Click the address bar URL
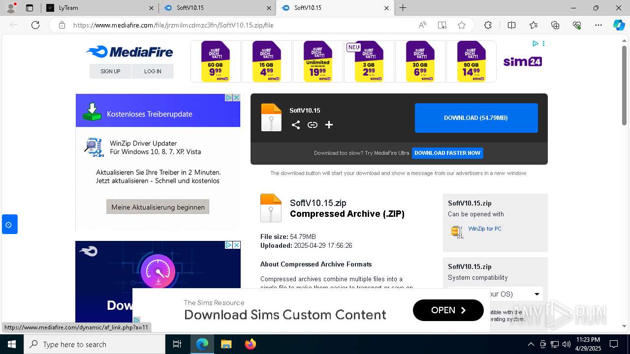This screenshot has width=630, height=354. click(173, 25)
